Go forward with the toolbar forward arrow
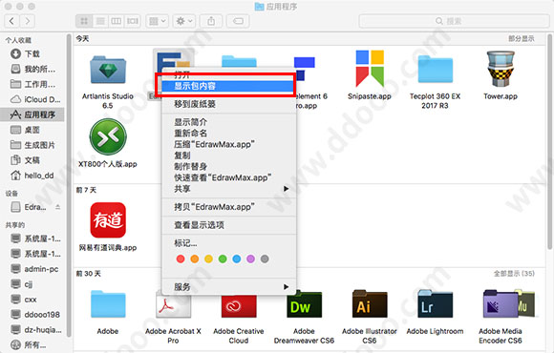 [x=27, y=21]
